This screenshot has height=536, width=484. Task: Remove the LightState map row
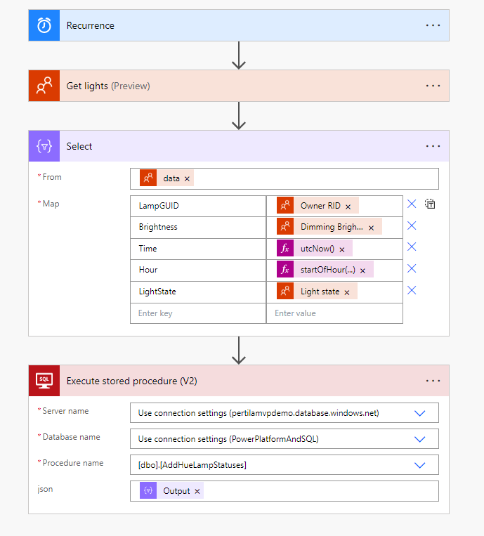click(x=412, y=290)
